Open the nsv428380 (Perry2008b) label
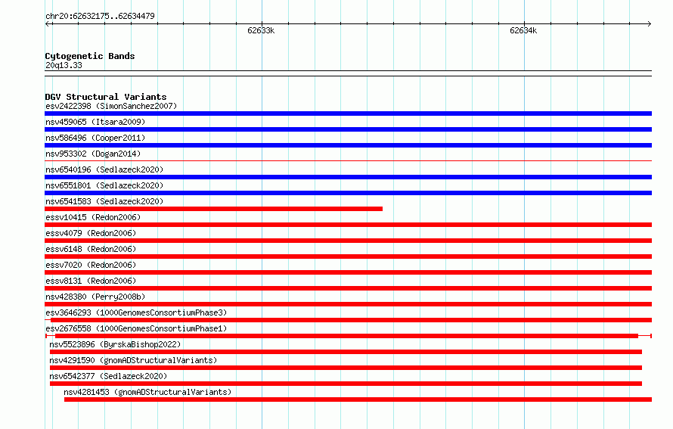 [x=95, y=297]
